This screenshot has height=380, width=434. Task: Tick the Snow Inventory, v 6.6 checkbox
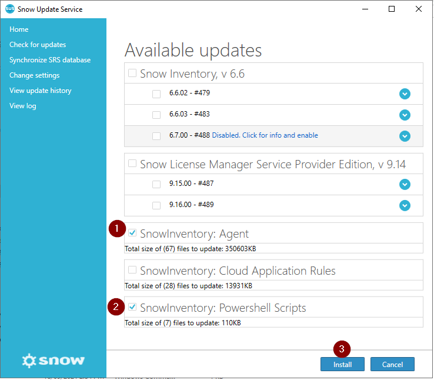tap(132, 73)
